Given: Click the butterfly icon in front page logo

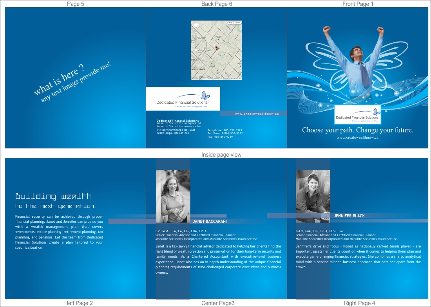Looking at the screenshot, I should click(x=377, y=112).
